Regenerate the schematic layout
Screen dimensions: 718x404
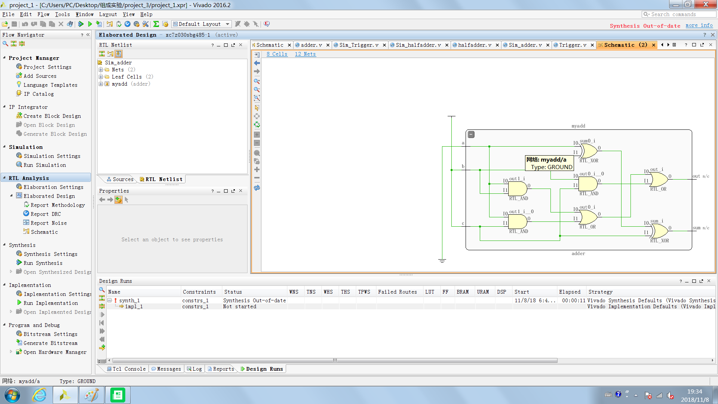click(x=257, y=188)
